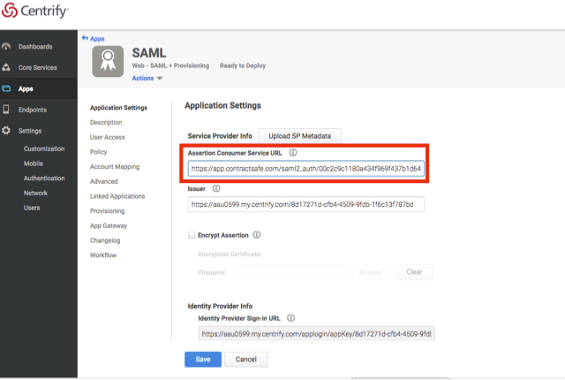565x380 pixels.
Task: Open the Account Mapping tab
Action: click(x=115, y=166)
